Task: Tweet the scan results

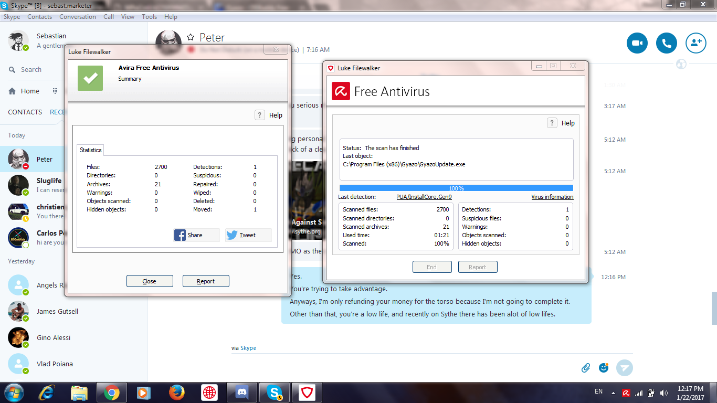Action: [x=248, y=235]
